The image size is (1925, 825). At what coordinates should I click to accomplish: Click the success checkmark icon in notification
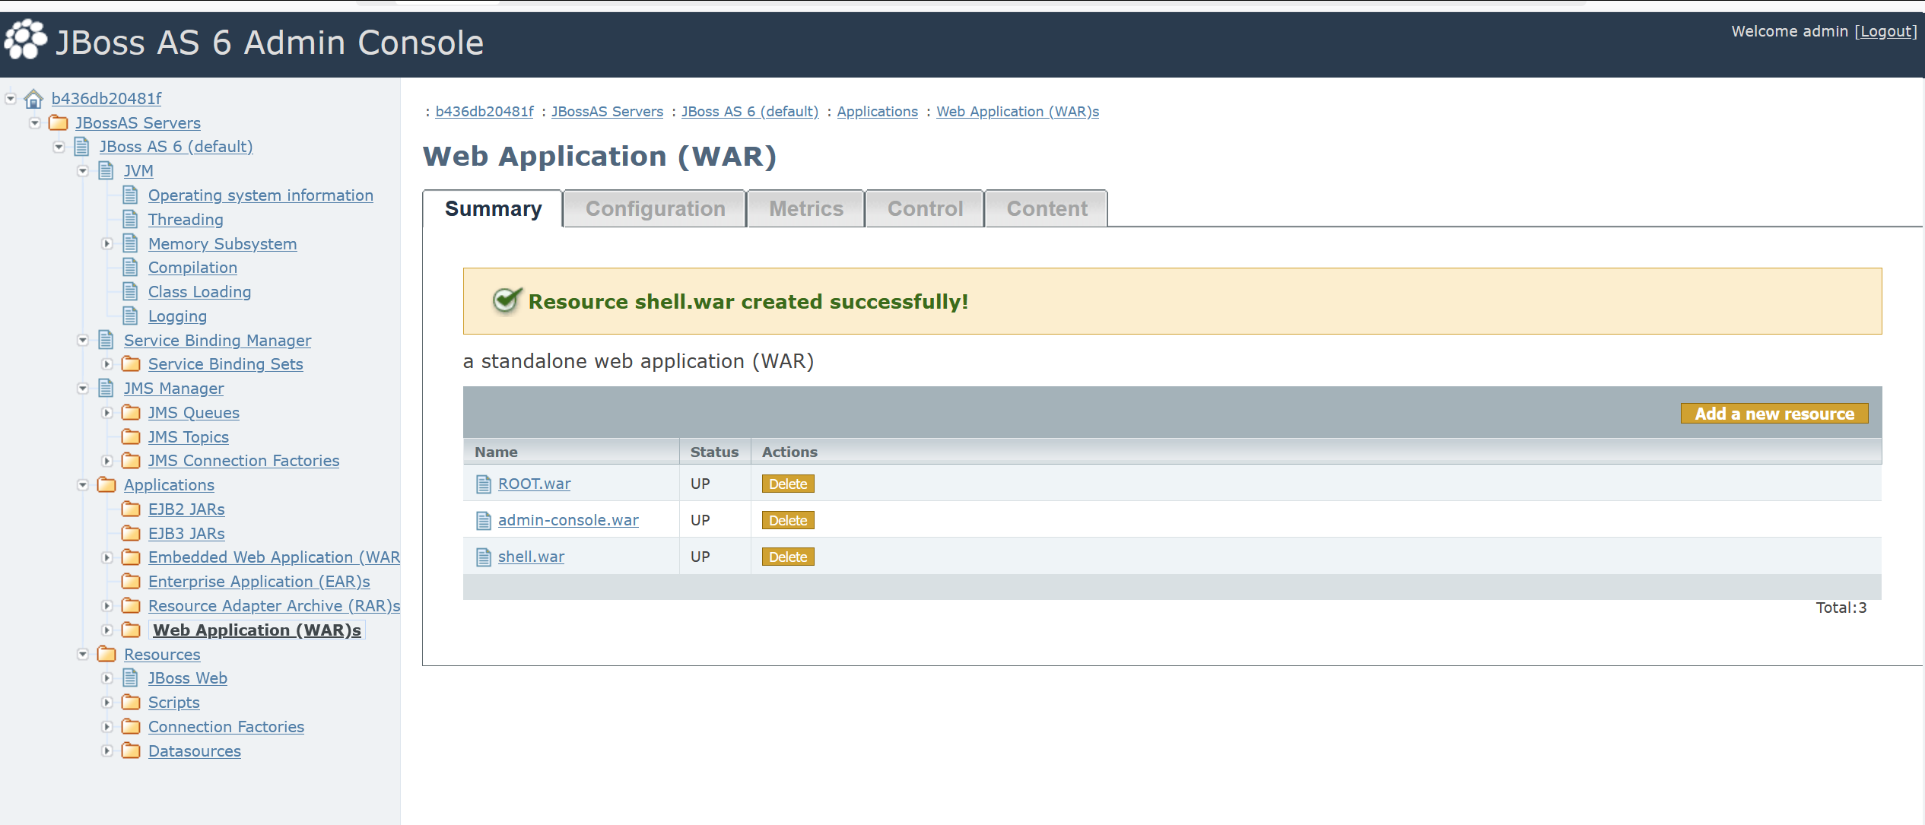(x=507, y=300)
